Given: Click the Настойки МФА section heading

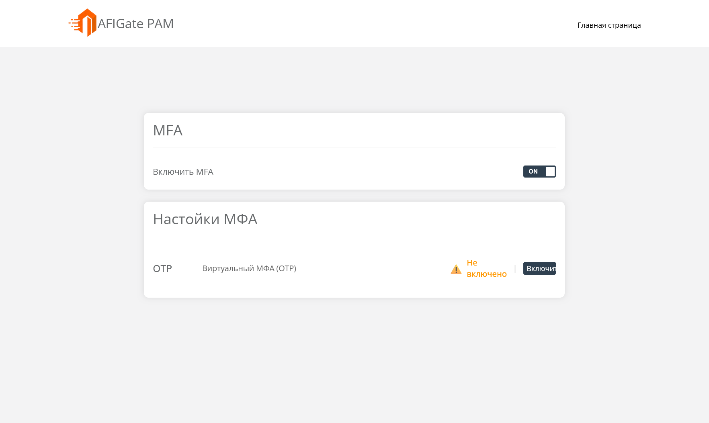Looking at the screenshot, I should (x=205, y=219).
